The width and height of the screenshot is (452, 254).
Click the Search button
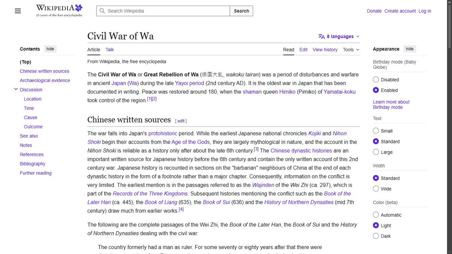241,11
